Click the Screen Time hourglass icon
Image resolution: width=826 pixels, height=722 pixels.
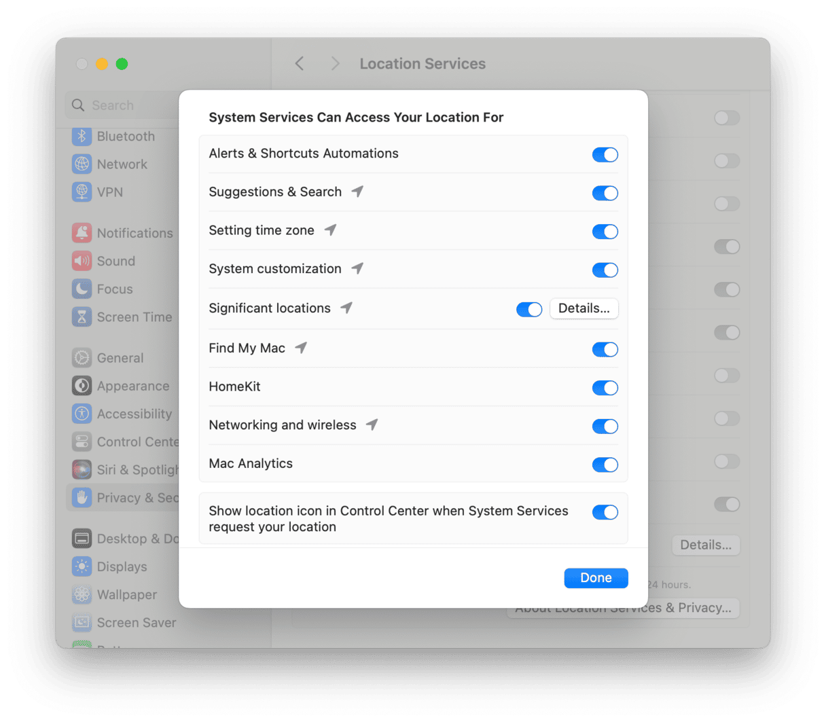tap(82, 317)
